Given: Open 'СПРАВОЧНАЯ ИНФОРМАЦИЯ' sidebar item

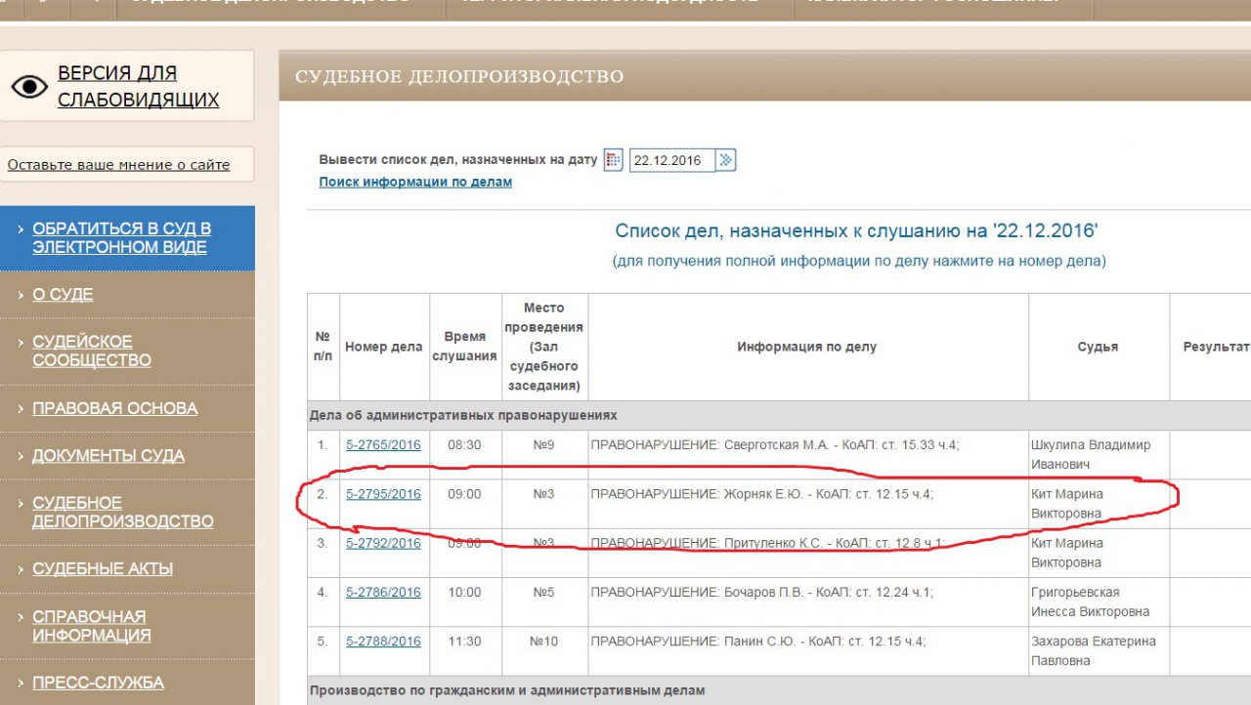Looking at the screenshot, I should pyautogui.click(x=91, y=626).
